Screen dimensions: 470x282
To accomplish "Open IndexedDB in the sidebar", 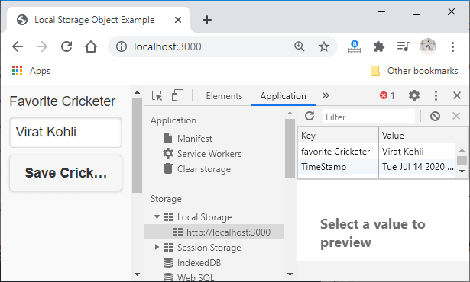I will (x=193, y=263).
